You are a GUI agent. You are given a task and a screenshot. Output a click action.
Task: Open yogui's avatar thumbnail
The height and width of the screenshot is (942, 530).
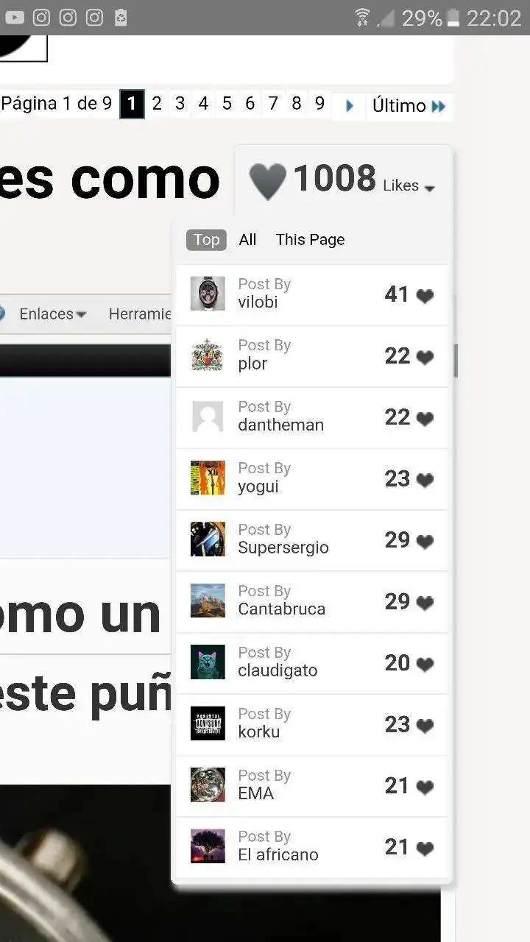[x=208, y=478]
